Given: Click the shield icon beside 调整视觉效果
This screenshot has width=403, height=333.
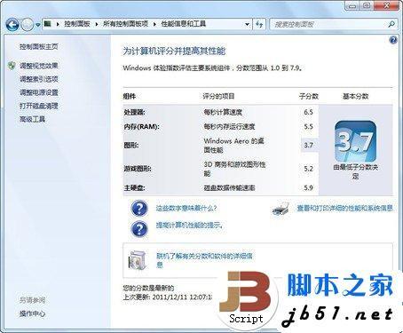Looking at the screenshot, I should click(12, 66).
